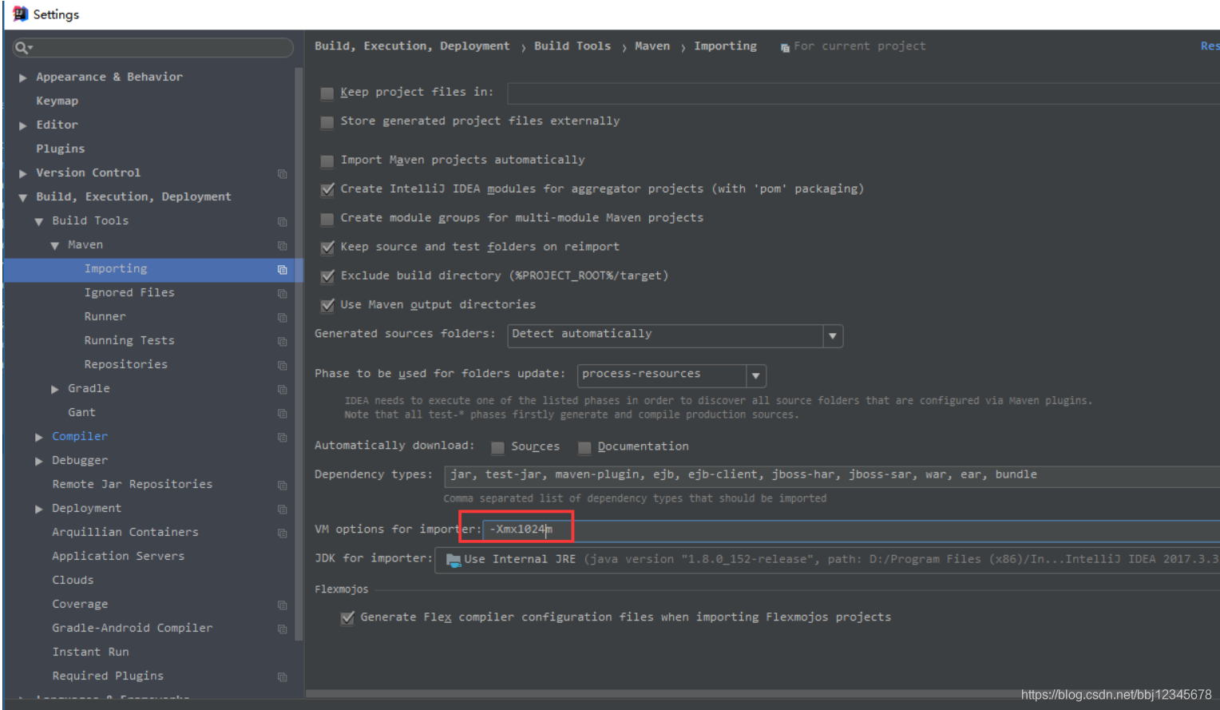The height and width of the screenshot is (710, 1220).
Task: Open the process-resources phase dropdown
Action: (755, 375)
